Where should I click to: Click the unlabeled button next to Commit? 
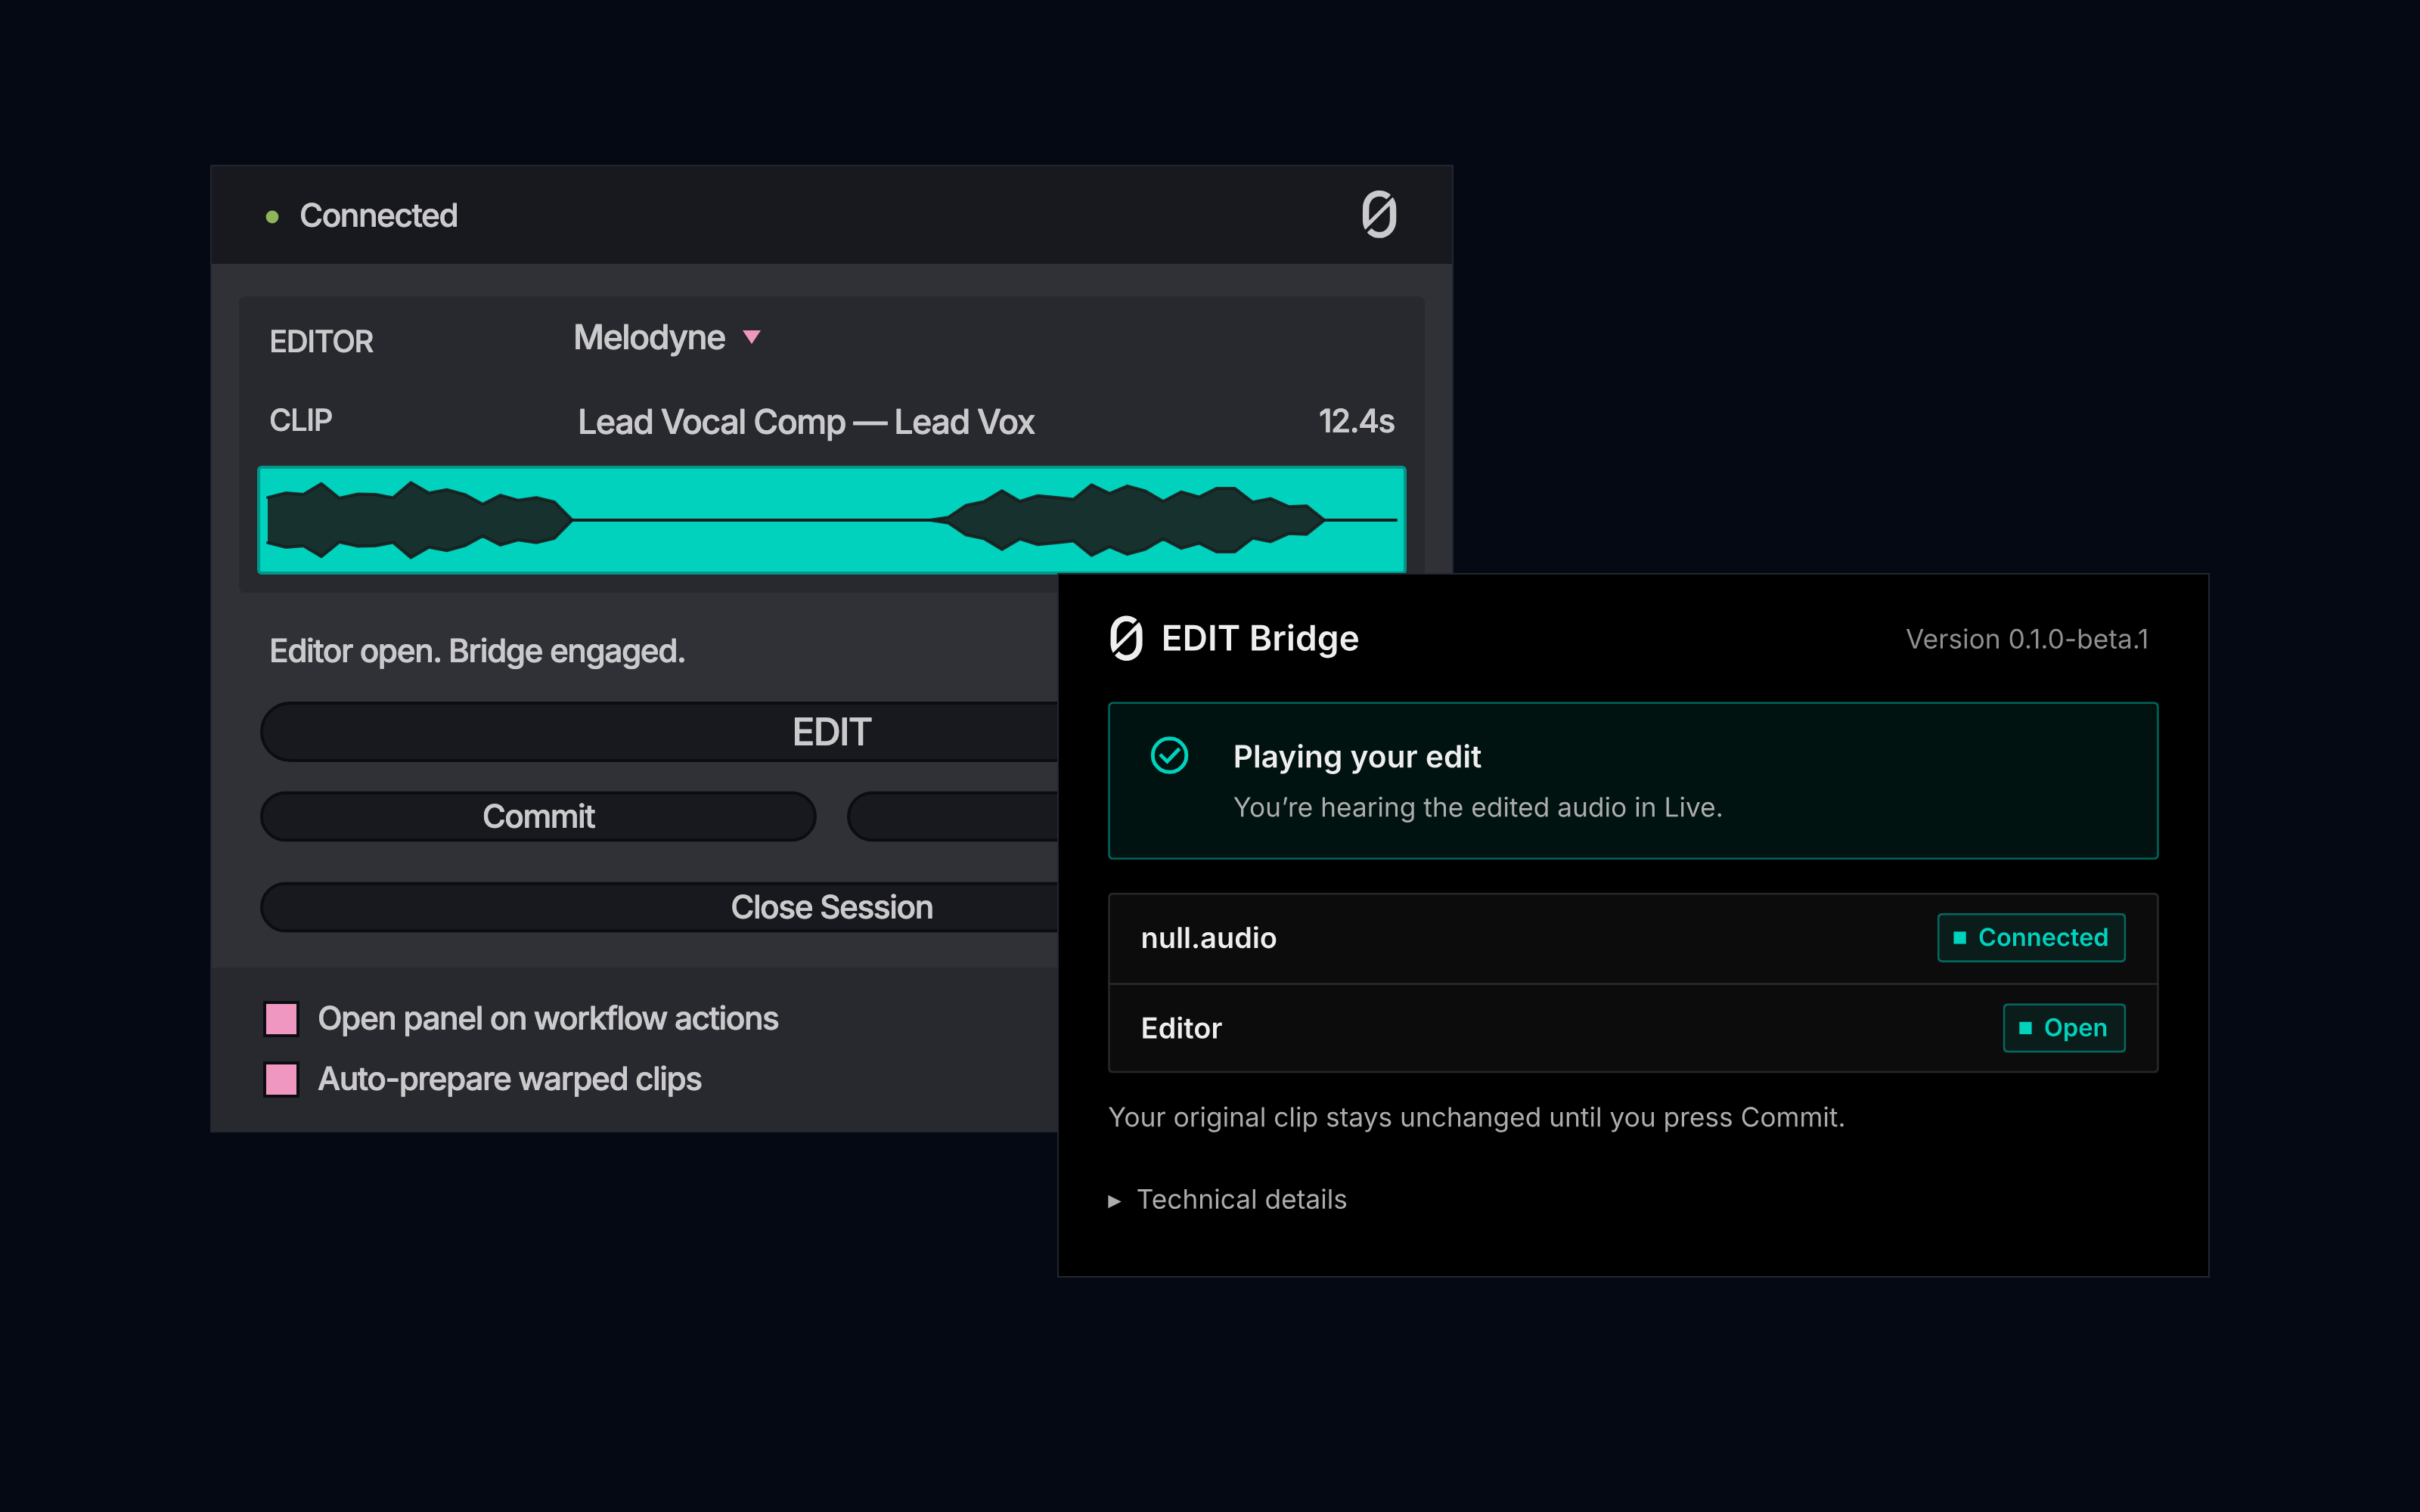click(x=952, y=816)
